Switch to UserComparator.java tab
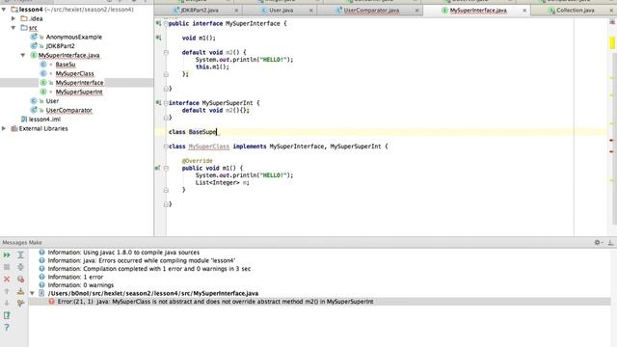 371,11
